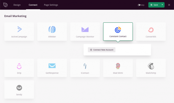The width and height of the screenshot is (174, 103).
Task: Pick the Mad Mimi character icon
Action: pos(118,66)
